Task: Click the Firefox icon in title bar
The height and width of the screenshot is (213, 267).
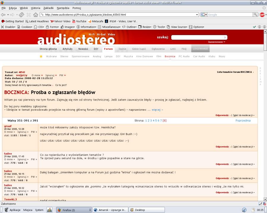Action: click(2, 3)
